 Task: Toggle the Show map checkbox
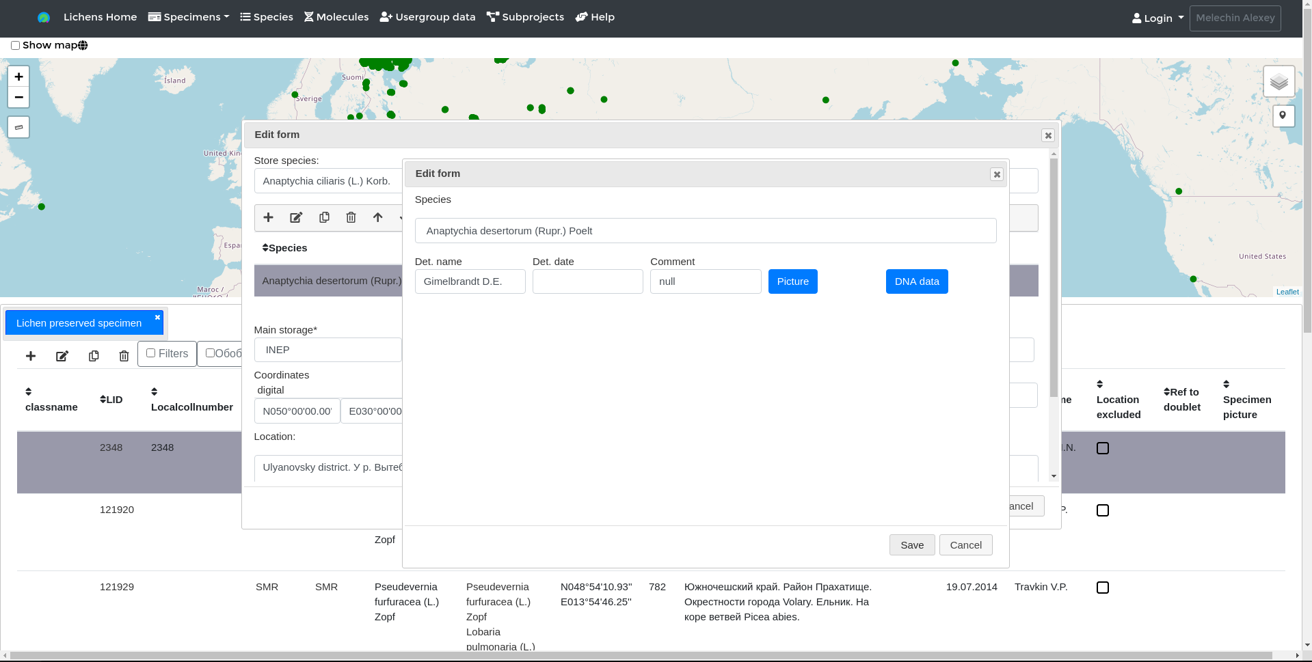(x=15, y=46)
